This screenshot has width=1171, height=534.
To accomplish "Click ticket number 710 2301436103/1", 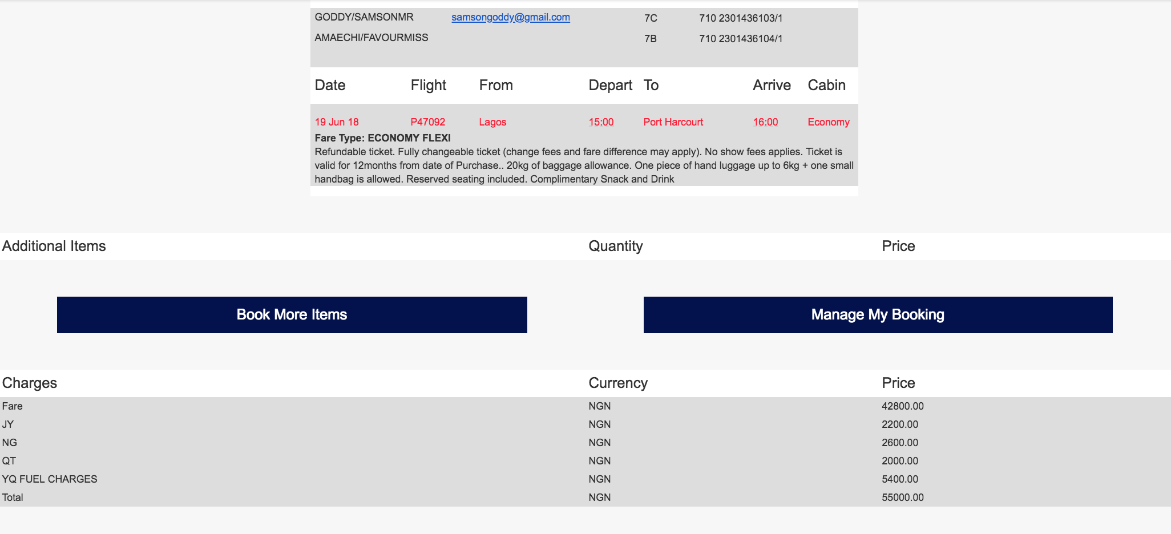I will click(x=741, y=18).
